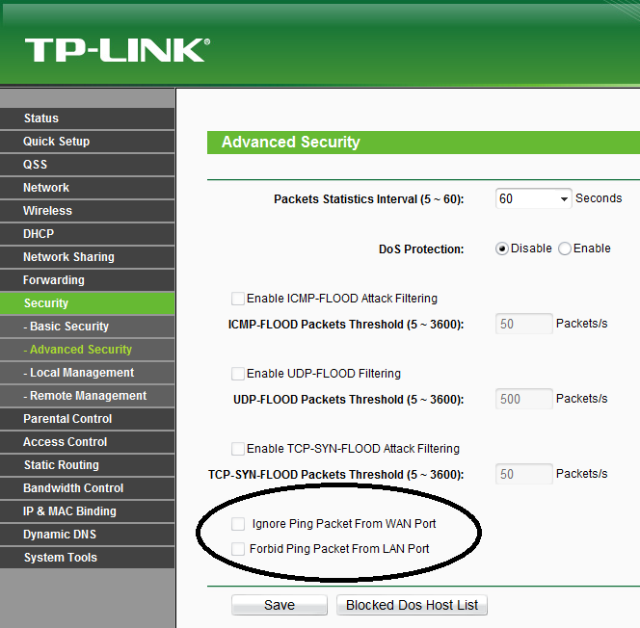Open Remote Management submenu
This screenshot has height=628, width=640.
[88, 396]
